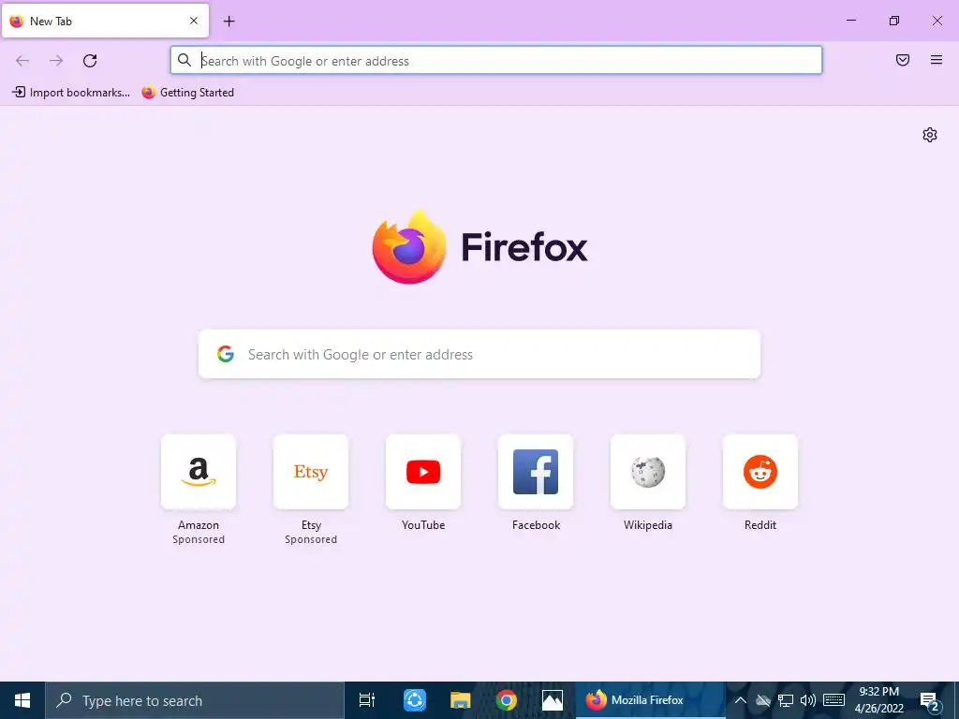This screenshot has width=959, height=719.
Task: Reload the current page
Action: point(90,60)
